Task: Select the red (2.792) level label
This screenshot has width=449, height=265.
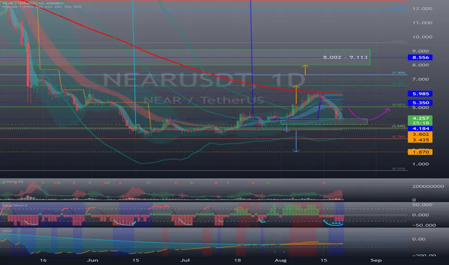Action: 398,137
